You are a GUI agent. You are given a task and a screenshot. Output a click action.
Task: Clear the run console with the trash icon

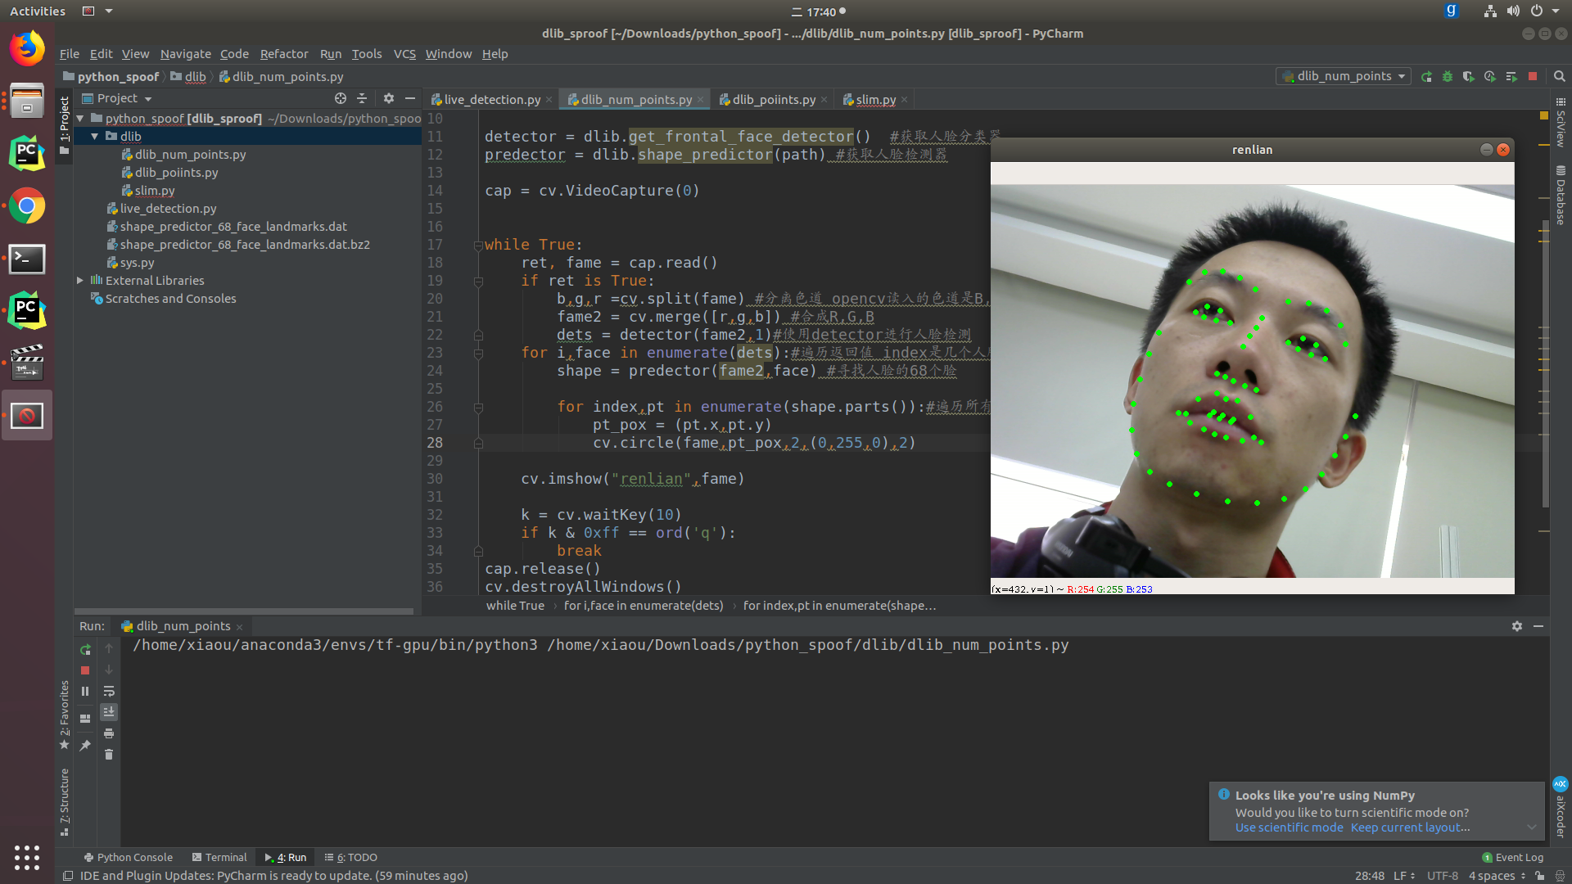click(109, 755)
